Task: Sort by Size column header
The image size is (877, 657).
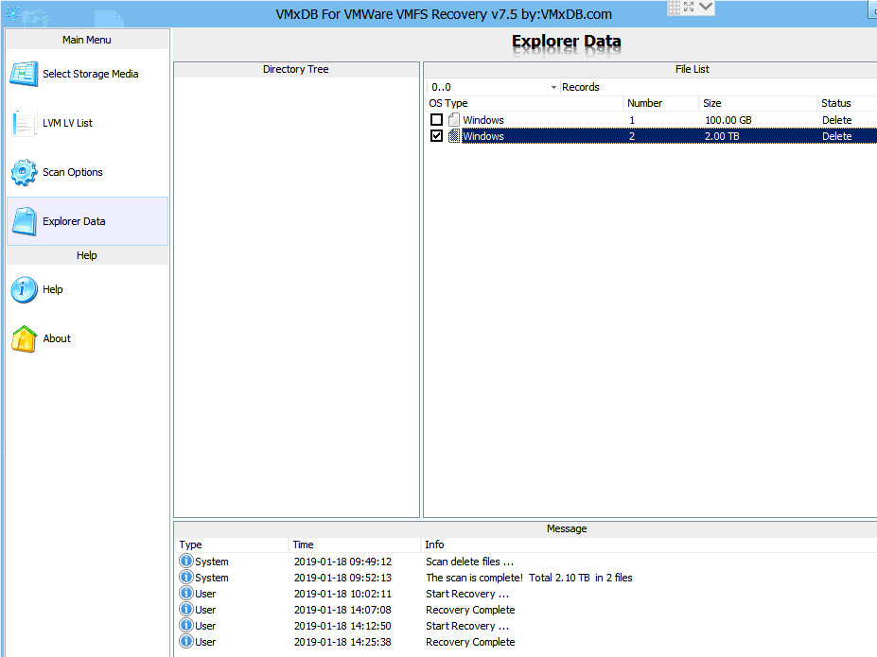Action: pyautogui.click(x=758, y=103)
